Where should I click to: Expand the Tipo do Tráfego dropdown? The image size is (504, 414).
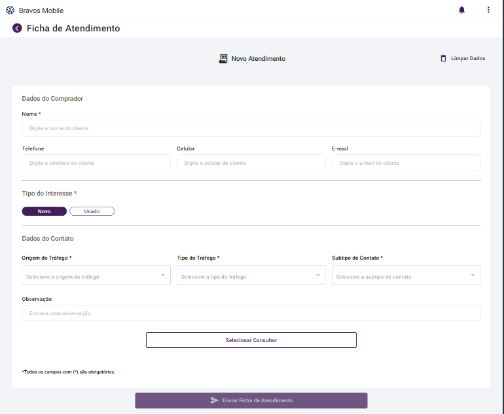tap(251, 275)
